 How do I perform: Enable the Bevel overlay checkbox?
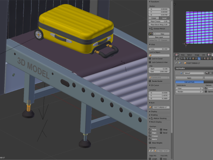tap(161, 133)
